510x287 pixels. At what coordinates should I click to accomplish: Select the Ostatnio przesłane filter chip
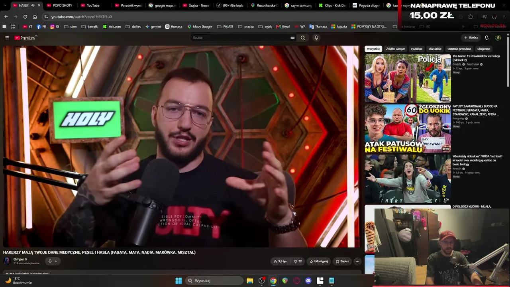[x=459, y=49]
